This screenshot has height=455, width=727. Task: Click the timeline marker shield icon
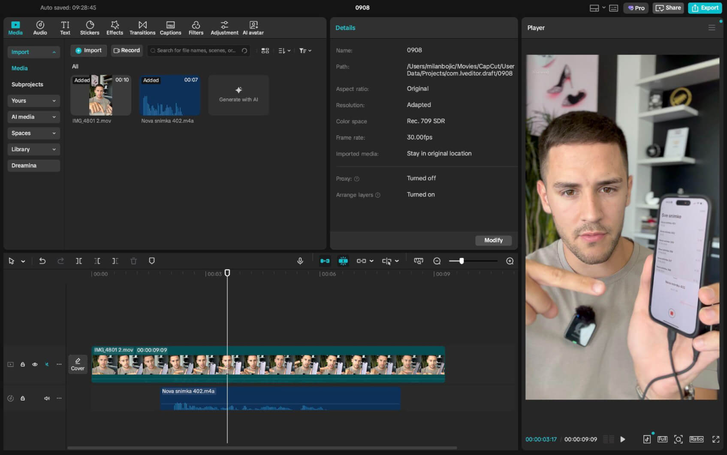click(152, 261)
